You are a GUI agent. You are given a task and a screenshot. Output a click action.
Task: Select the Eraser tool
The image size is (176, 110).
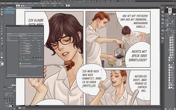point(2,38)
